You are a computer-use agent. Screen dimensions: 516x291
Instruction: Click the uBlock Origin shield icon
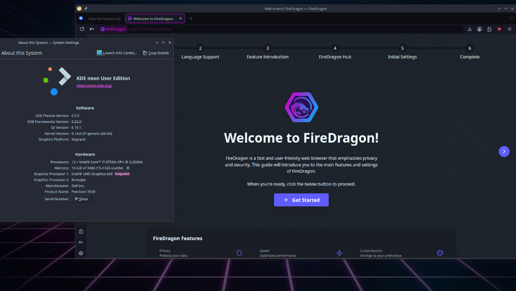(499, 29)
